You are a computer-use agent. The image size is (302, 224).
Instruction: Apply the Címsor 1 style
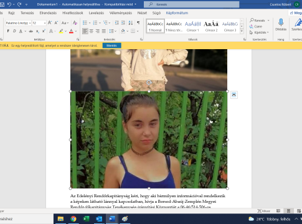pyautogui.click(x=193, y=27)
